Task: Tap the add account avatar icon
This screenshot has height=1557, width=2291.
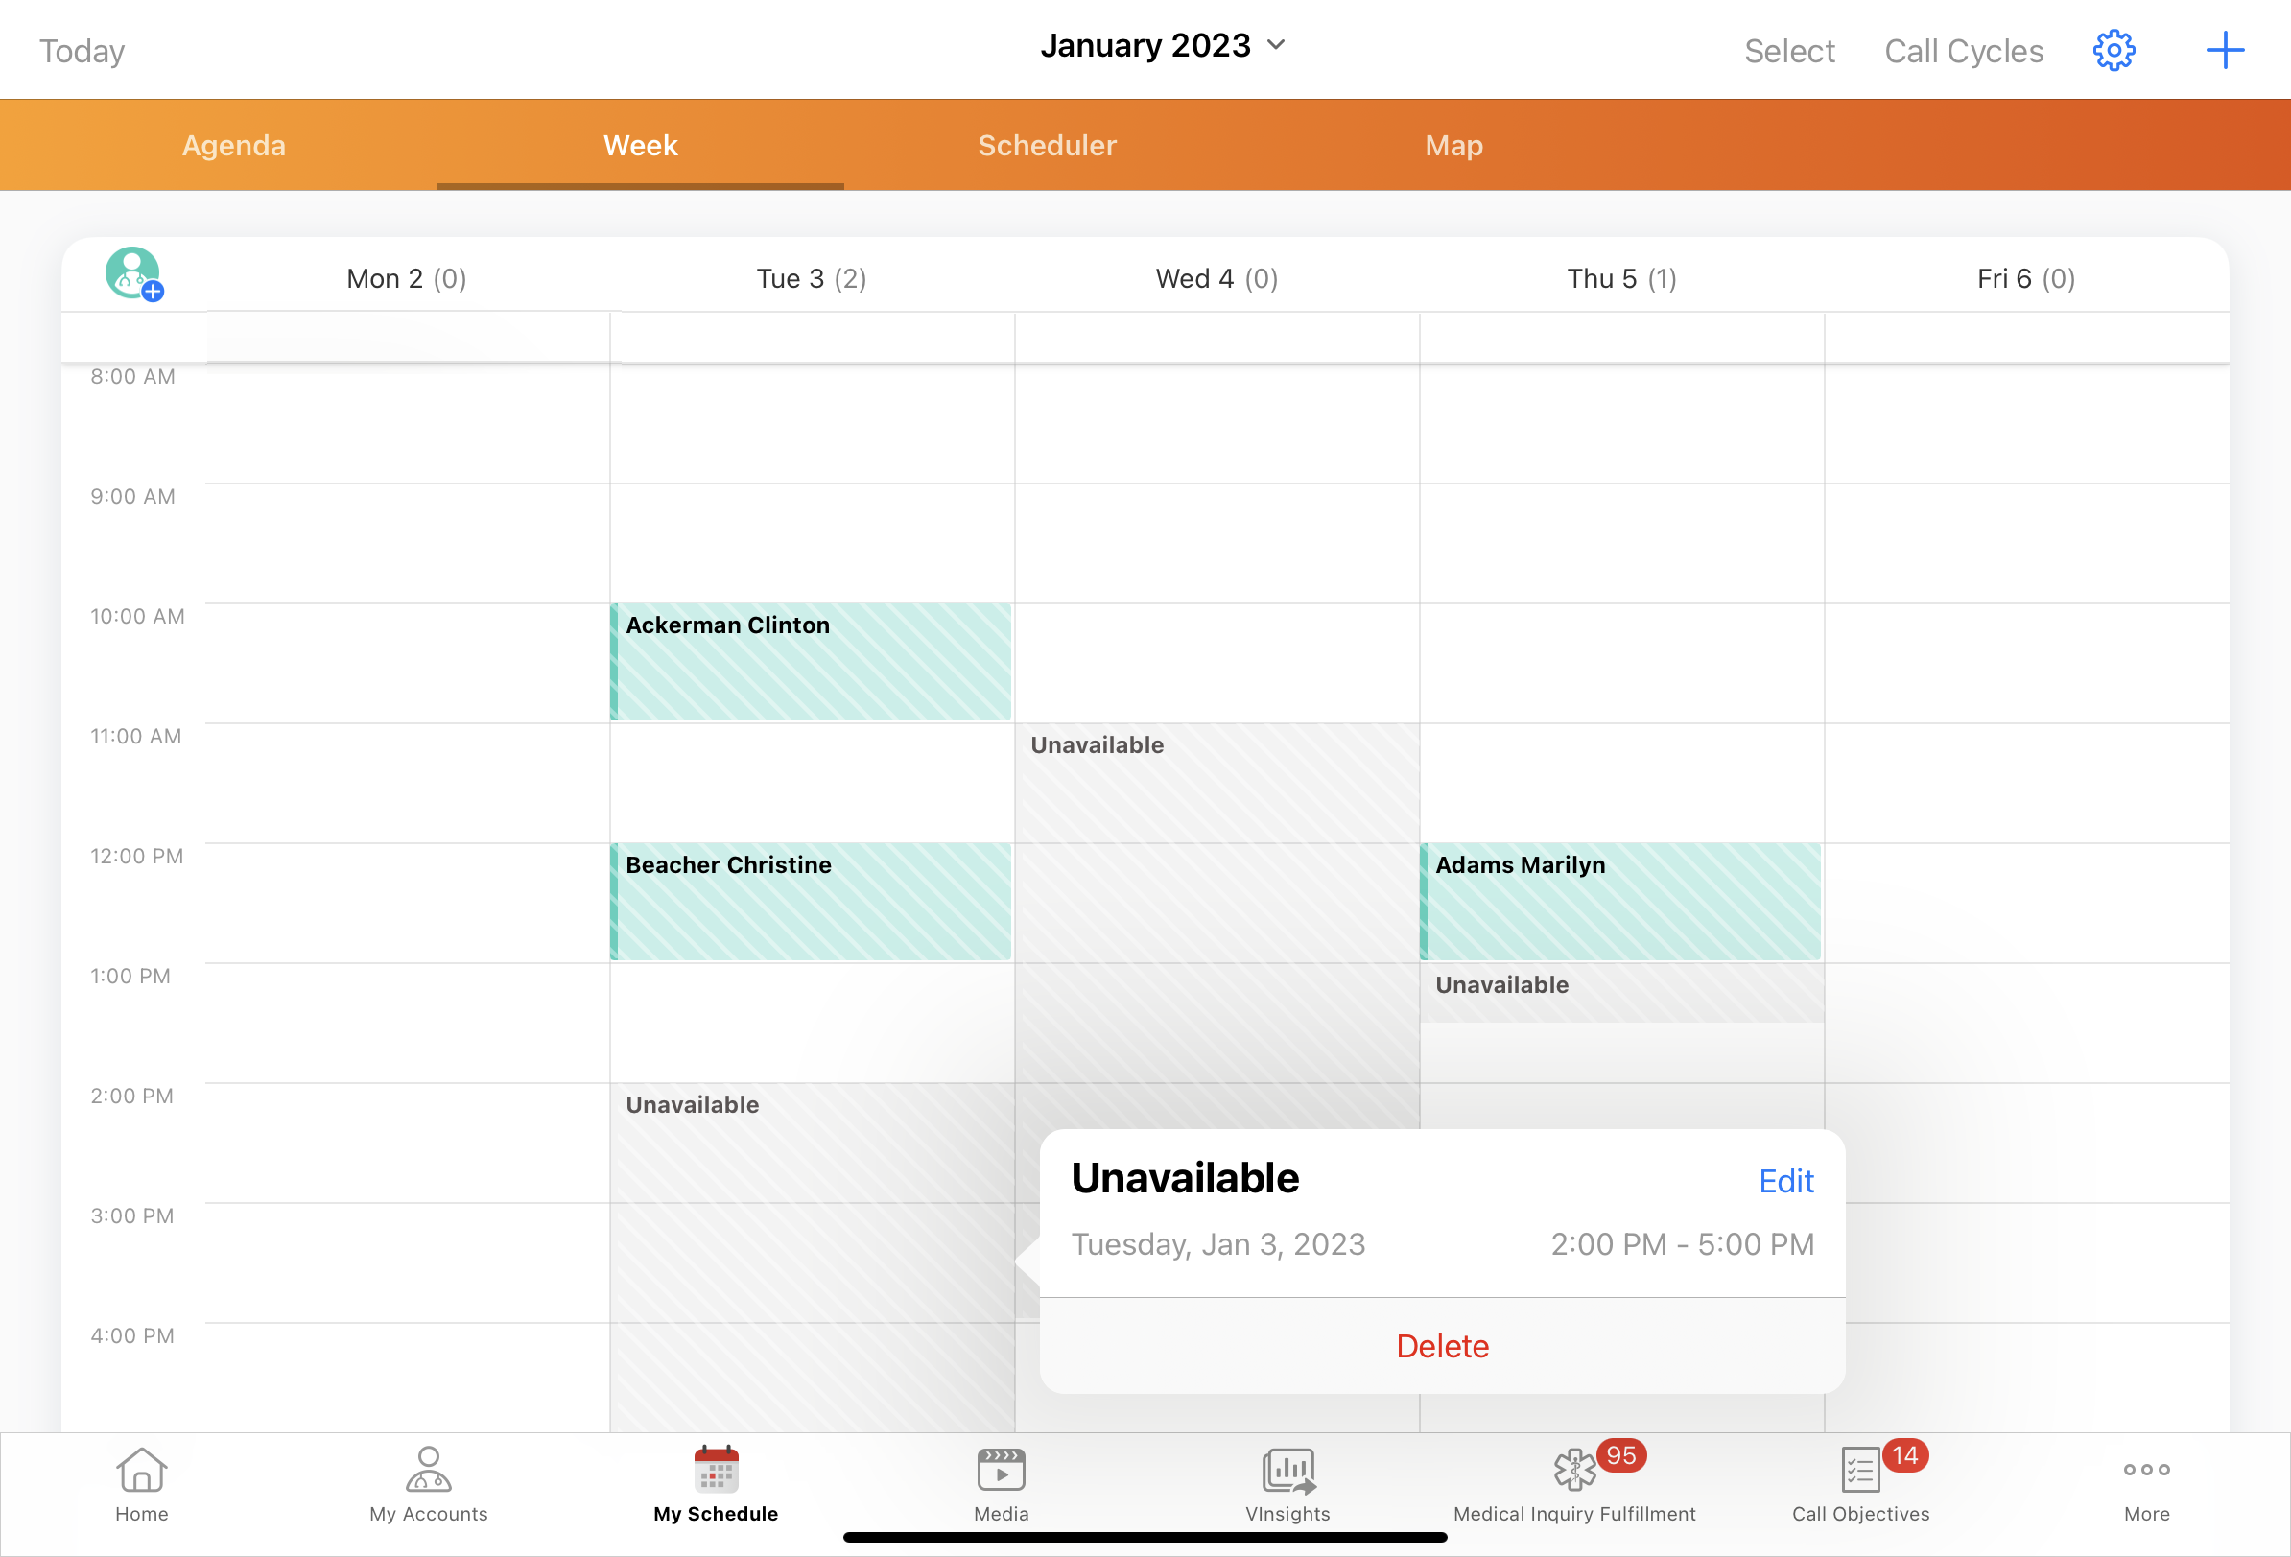Action: point(134,274)
